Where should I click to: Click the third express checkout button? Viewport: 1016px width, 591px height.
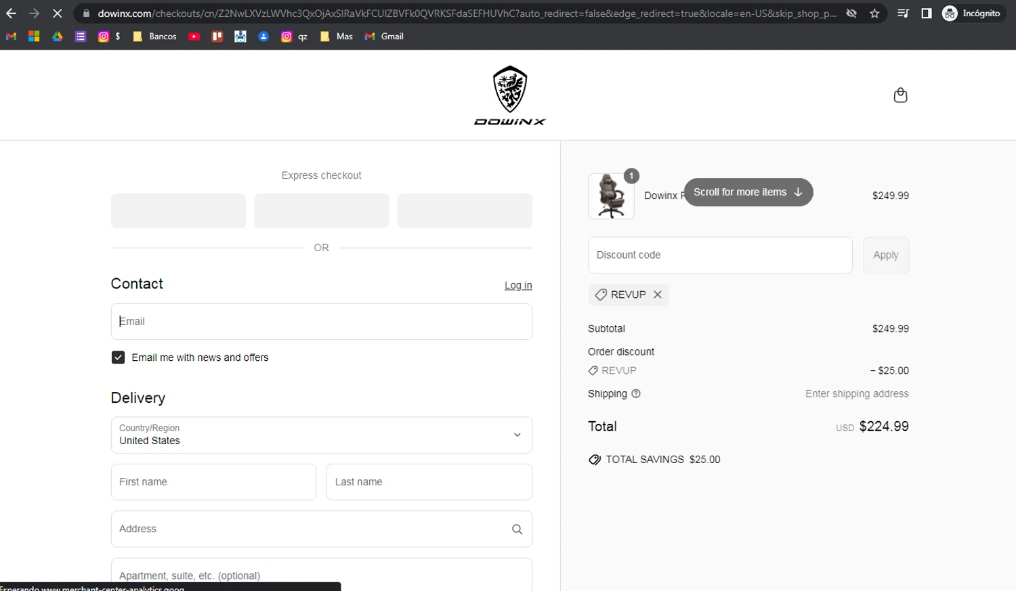pos(465,211)
